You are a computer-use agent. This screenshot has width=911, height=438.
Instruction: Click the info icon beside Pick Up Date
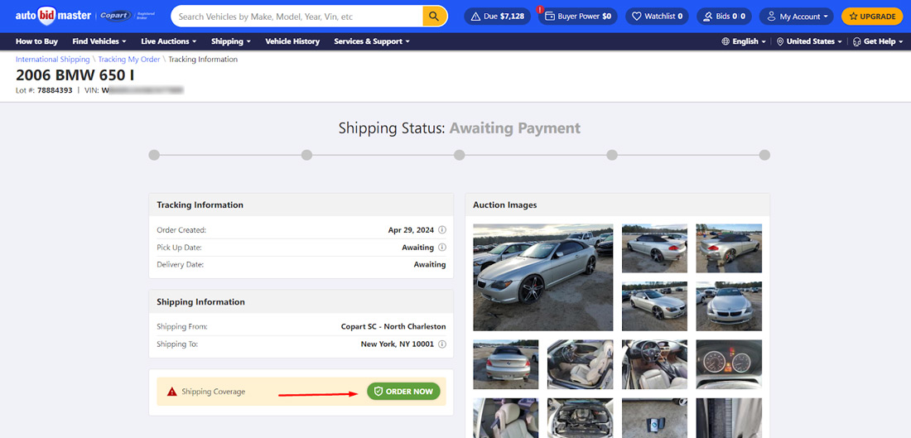[x=441, y=248]
